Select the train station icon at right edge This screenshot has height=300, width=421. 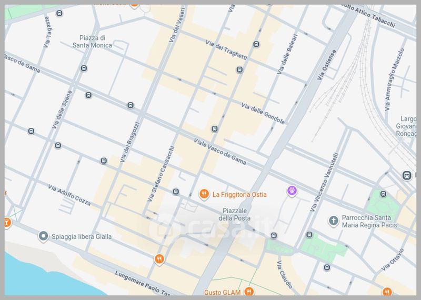406,175
